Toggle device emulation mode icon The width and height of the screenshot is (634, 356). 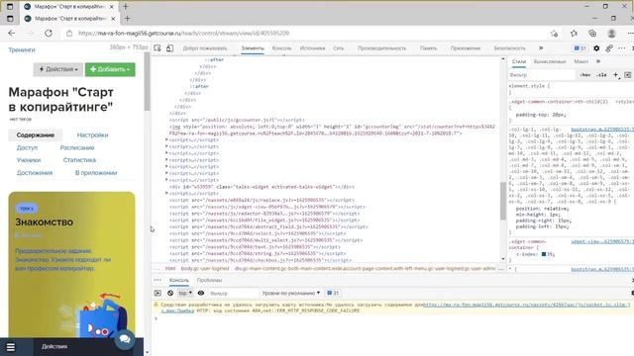pyautogui.click(x=169, y=48)
